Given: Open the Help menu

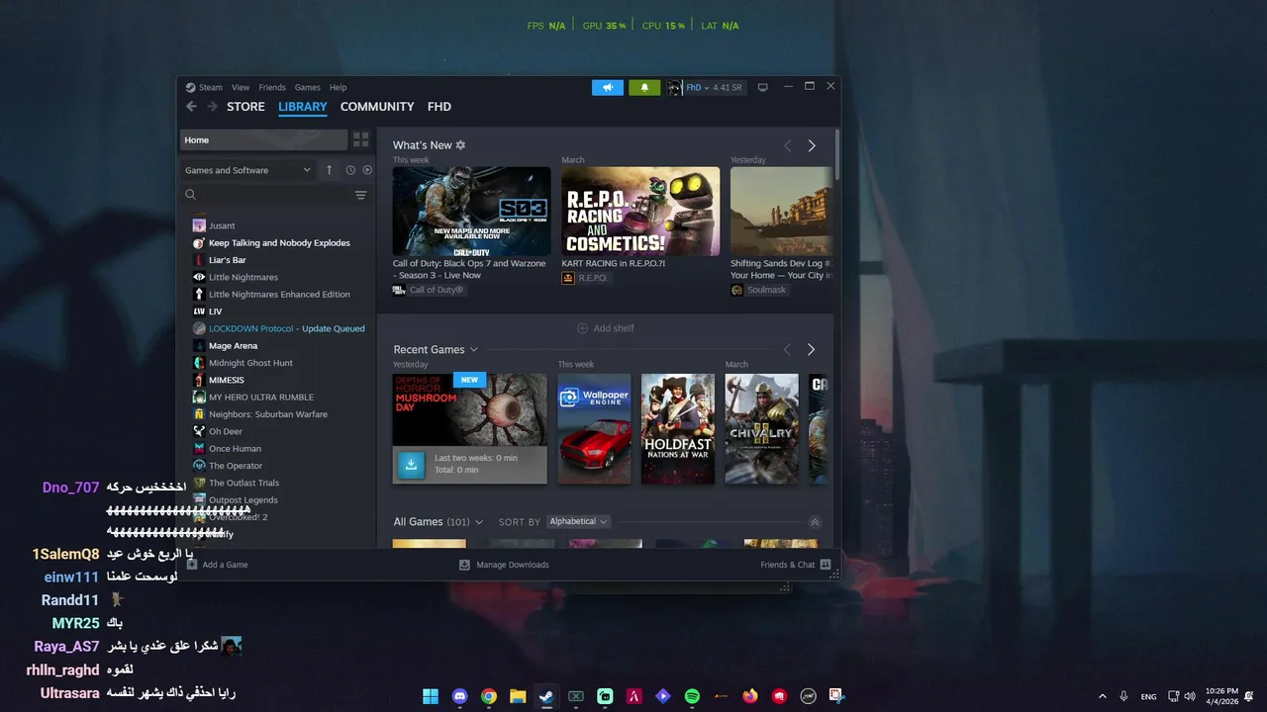Looking at the screenshot, I should [x=339, y=87].
